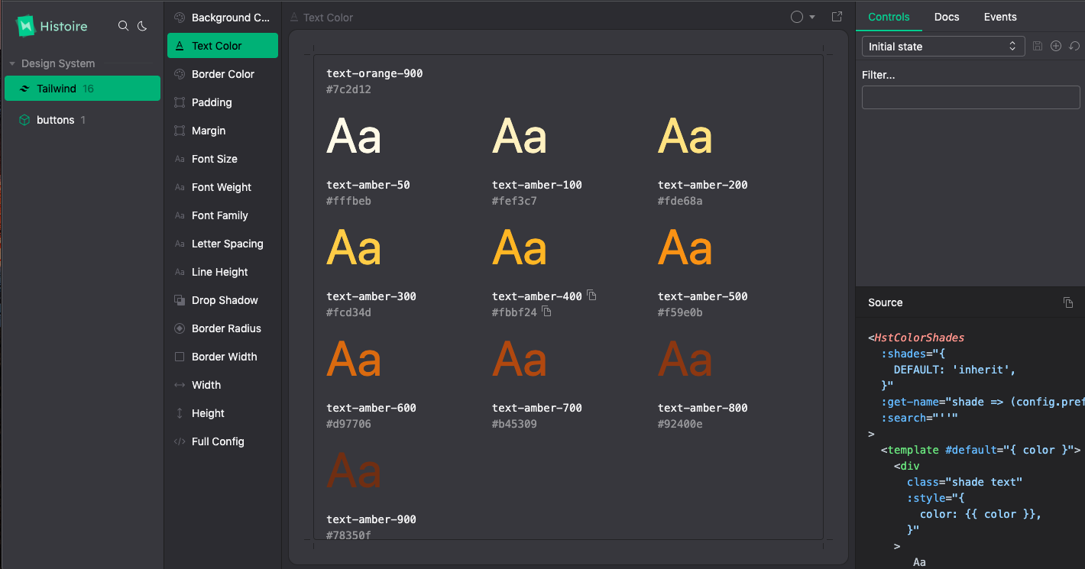Switch to the Docs tab
1085x569 pixels.
pyautogui.click(x=947, y=17)
